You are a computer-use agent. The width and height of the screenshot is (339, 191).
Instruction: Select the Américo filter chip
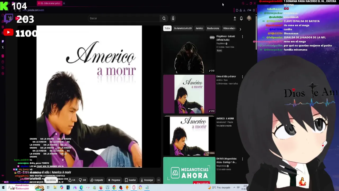click(199, 28)
